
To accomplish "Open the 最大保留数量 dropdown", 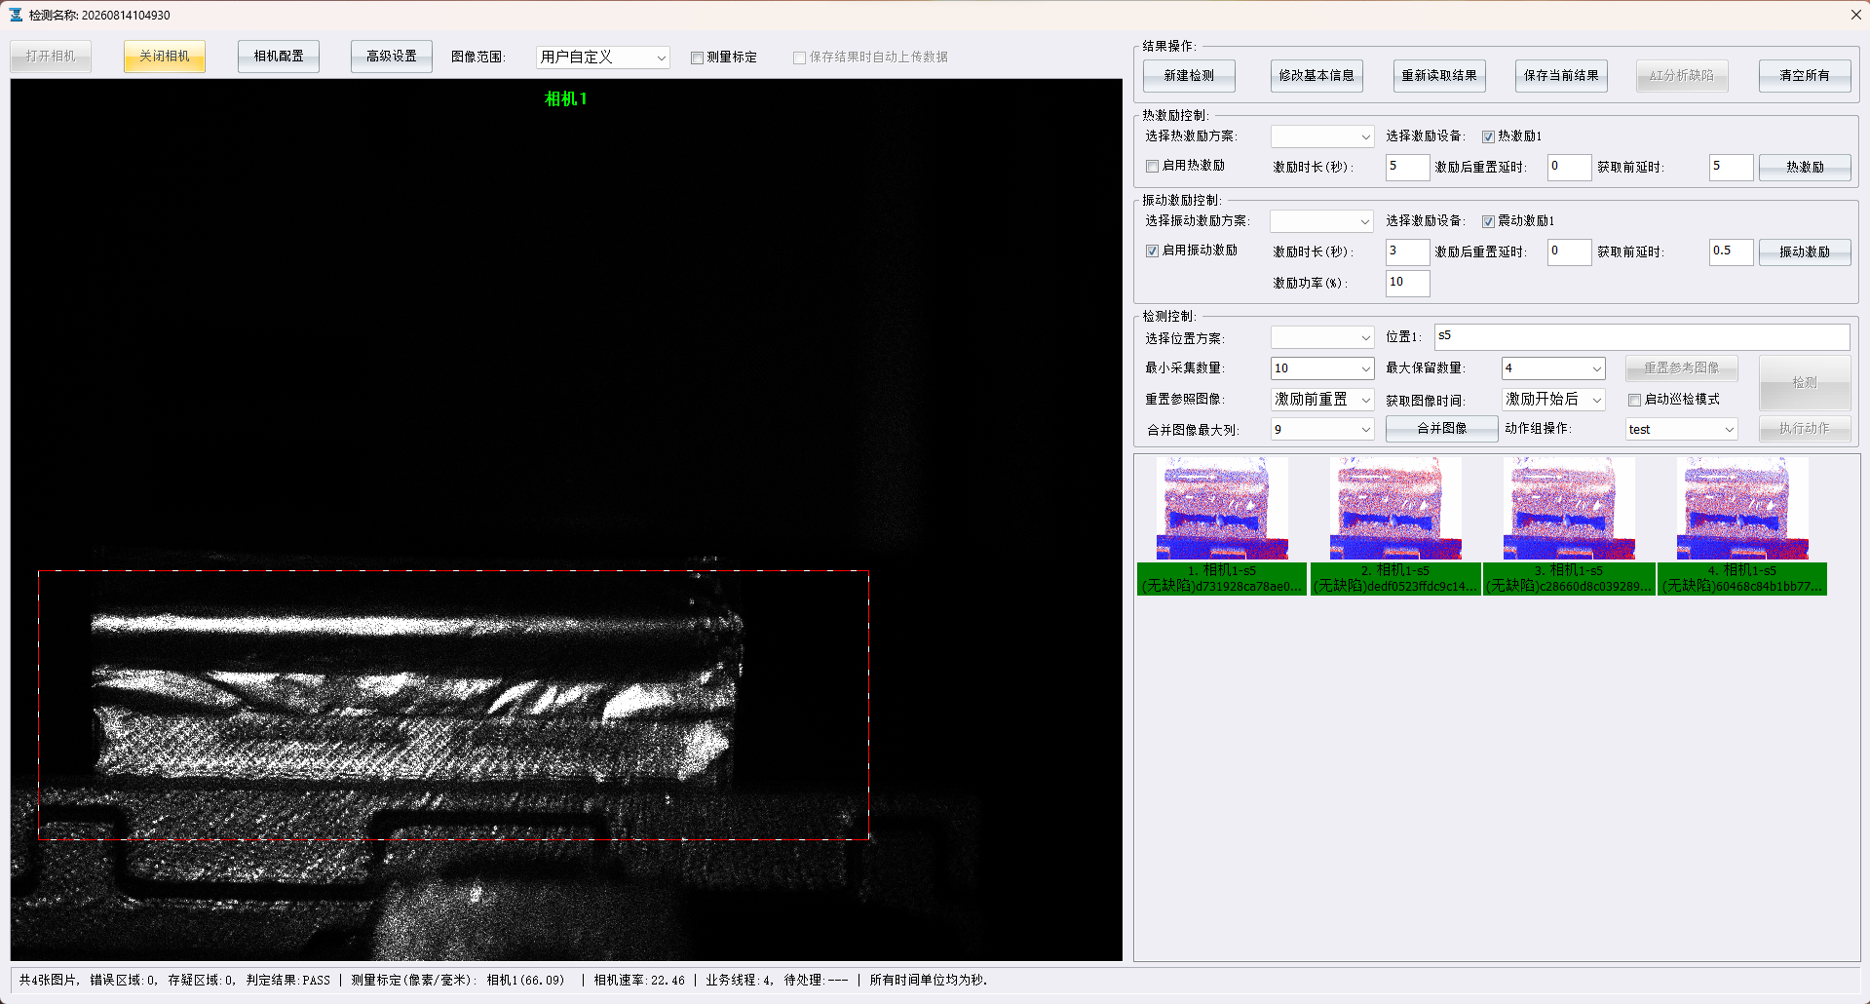I will pyautogui.click(x=1553, y=368).
